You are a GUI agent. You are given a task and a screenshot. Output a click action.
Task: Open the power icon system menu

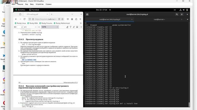pos(187,10)
